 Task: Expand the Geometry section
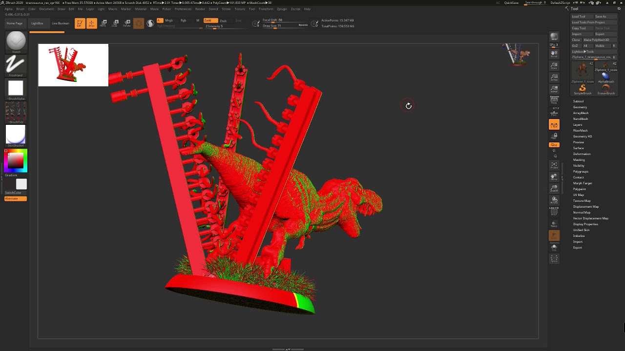(580, 107)
